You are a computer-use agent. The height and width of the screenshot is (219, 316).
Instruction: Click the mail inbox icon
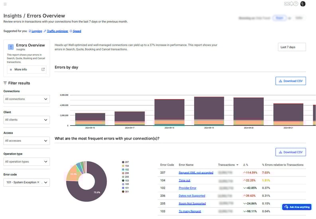[287, 4]
